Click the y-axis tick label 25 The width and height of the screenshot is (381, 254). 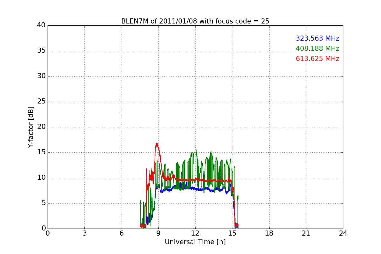click(41, 102)
